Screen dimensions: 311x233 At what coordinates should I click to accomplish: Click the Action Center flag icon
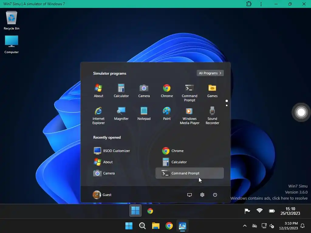[x=247, y=211]
